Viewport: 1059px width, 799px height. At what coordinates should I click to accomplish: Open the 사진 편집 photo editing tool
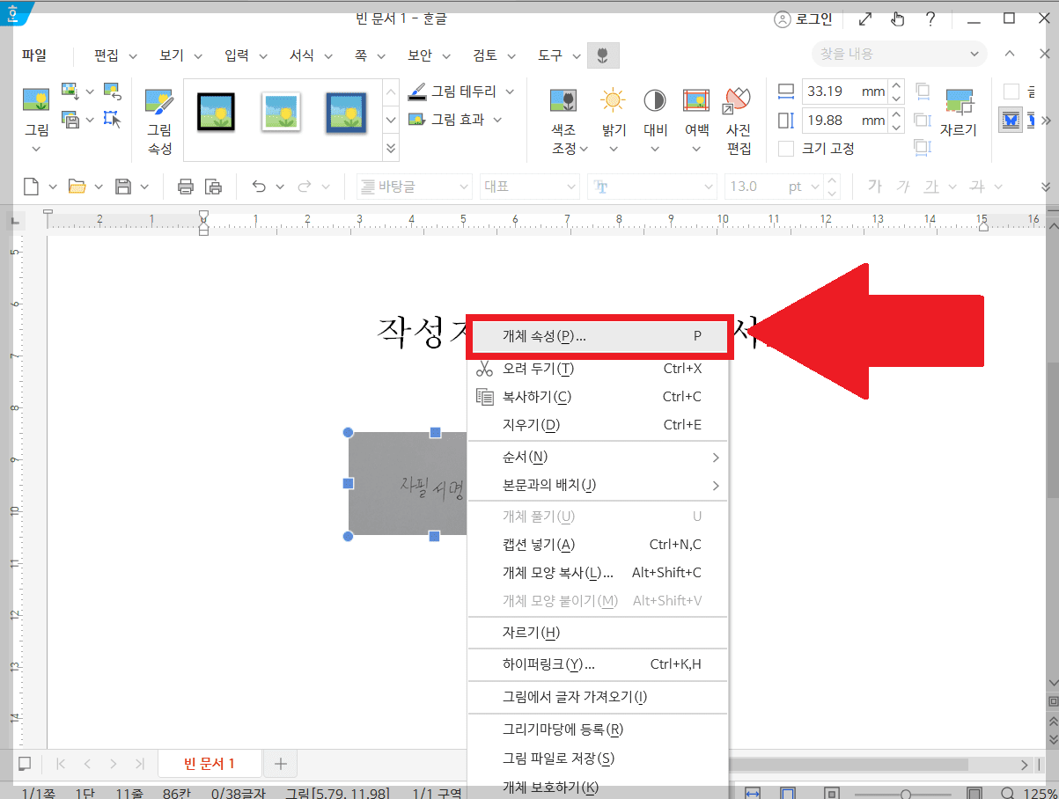[x=739, y=119]
